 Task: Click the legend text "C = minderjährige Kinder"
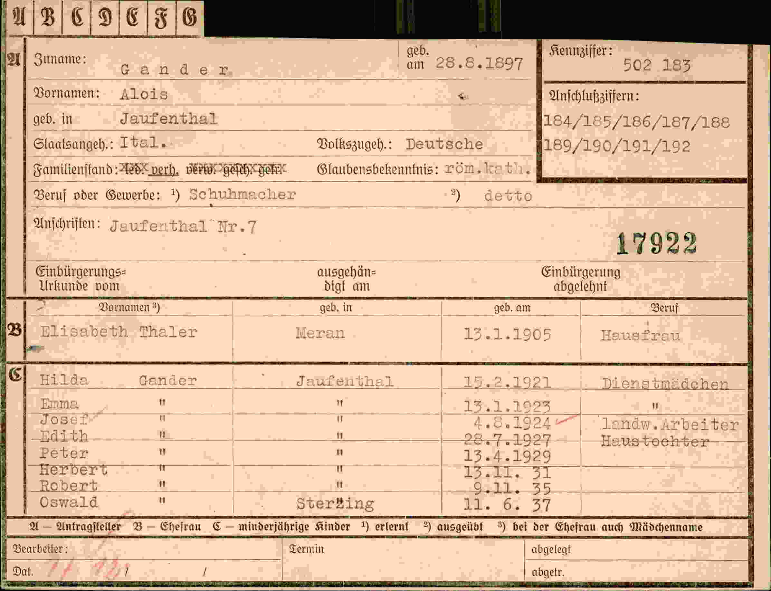(x=281, y=527)
